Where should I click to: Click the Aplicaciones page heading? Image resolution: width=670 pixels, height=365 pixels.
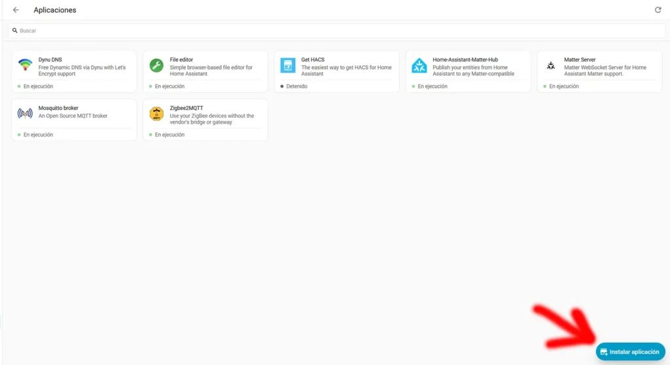click(x=55, y=10)
